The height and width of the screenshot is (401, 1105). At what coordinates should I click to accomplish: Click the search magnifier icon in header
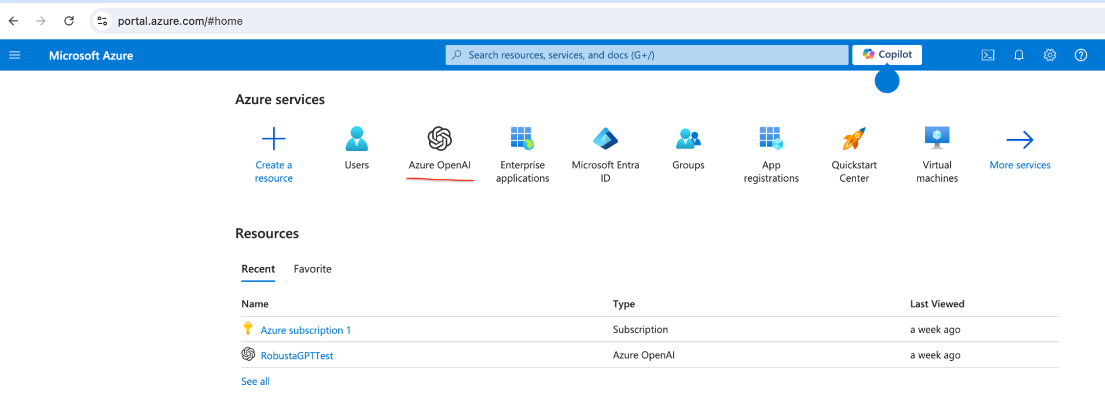coord(457,55)
